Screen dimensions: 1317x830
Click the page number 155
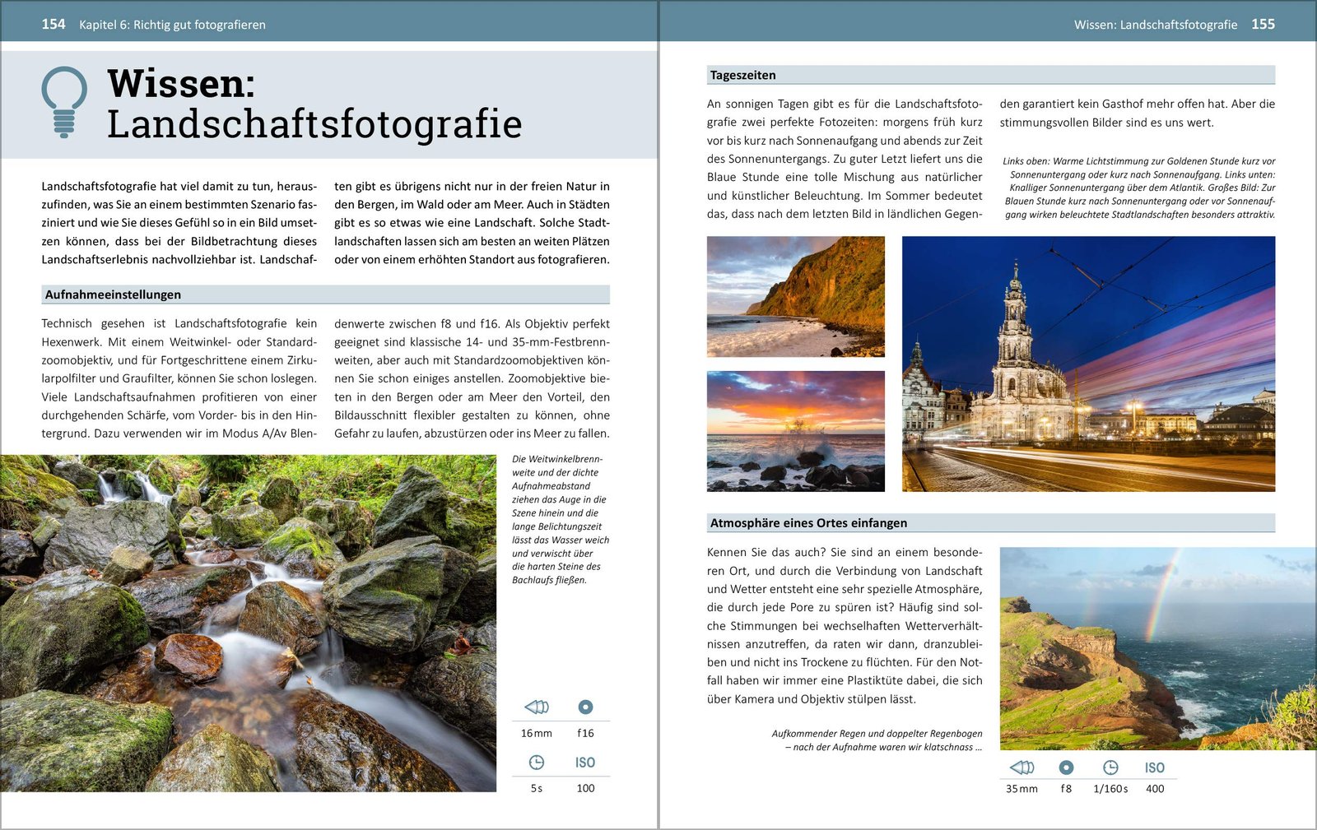tap(1264, 25)
